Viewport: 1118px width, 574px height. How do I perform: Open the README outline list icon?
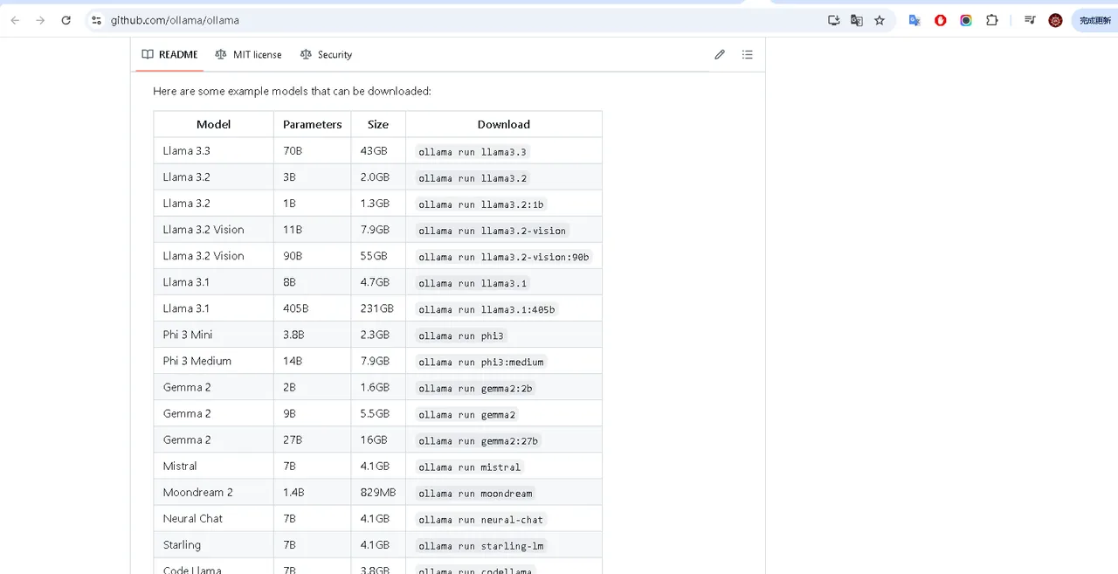click(x=748, y=54)
